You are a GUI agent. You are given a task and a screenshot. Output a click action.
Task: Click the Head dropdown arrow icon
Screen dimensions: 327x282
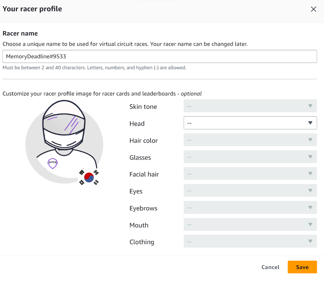click(x=310, y=123)
